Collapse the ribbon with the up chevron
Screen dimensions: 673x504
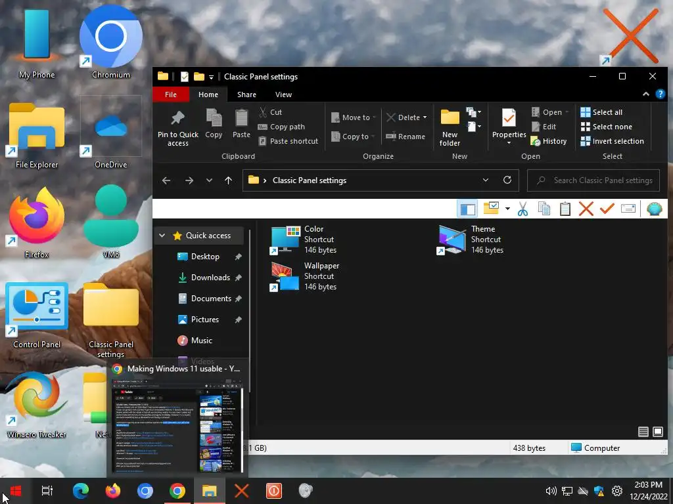(645, 94)
